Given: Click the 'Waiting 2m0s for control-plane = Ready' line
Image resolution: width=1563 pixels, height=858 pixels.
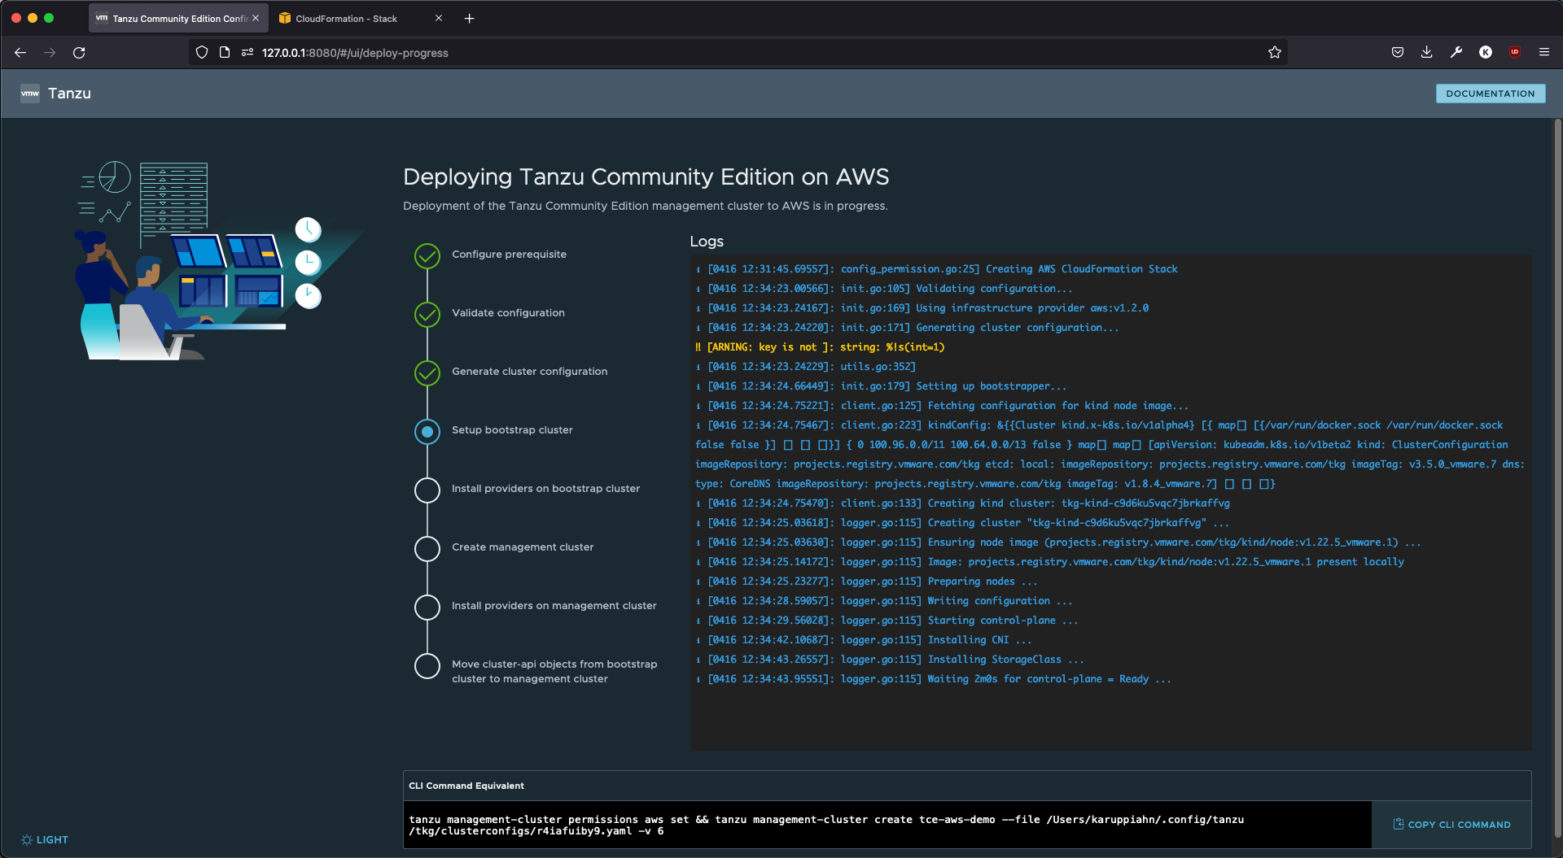Looking at the screenshot, I should click(x=934, y=679).
